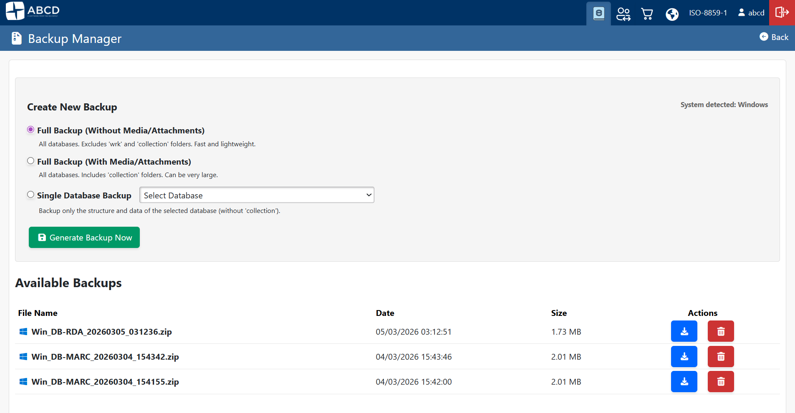795x413 pixels.
Task: Log out using the red exit icon
Action: click(782, 13)
